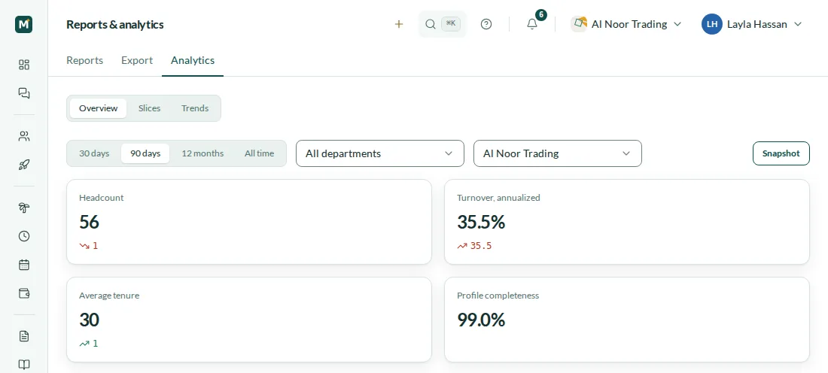
Task: Click the ⌘K shortcut badge in search
Action: 451,24
